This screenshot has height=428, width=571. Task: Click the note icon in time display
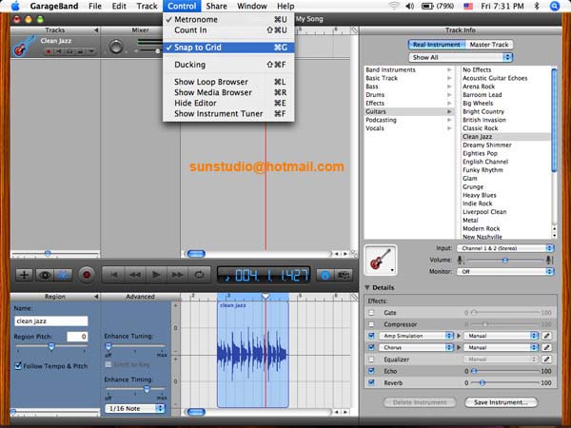pos(228,278)
